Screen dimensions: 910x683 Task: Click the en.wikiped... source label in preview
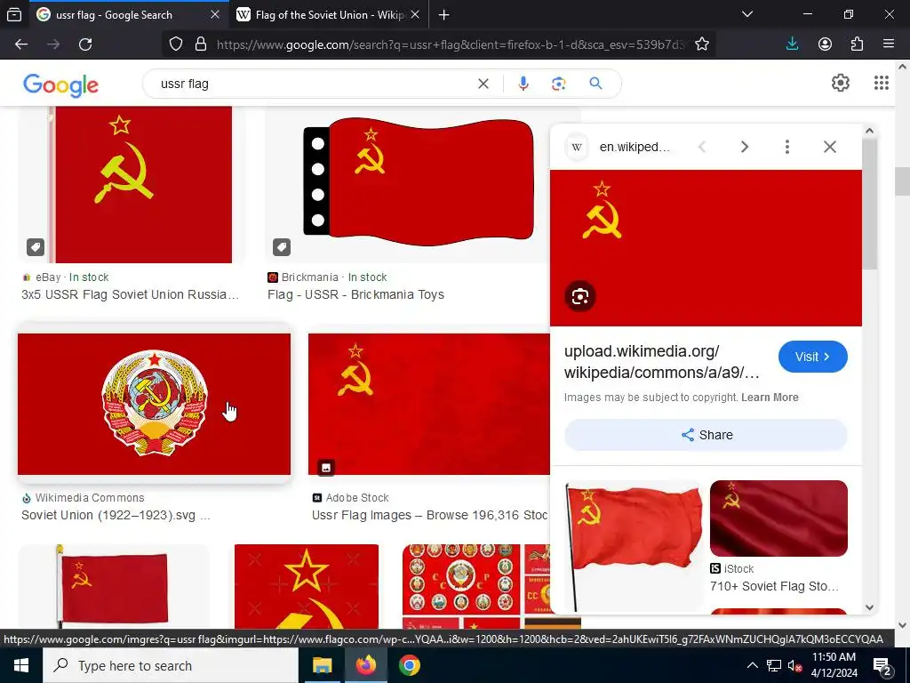click(635, 147)
